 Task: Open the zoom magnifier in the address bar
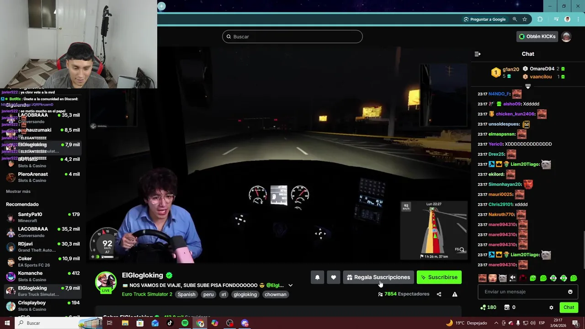515,19
